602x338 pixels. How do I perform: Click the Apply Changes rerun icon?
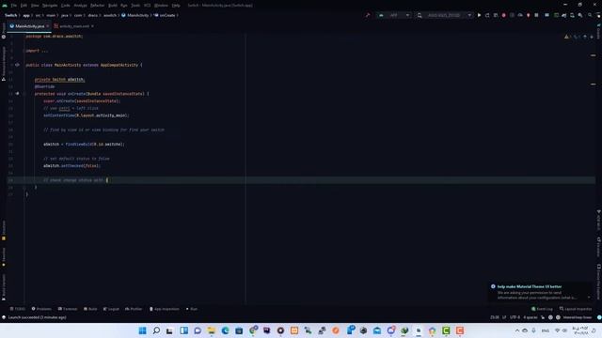pos(487,15)
